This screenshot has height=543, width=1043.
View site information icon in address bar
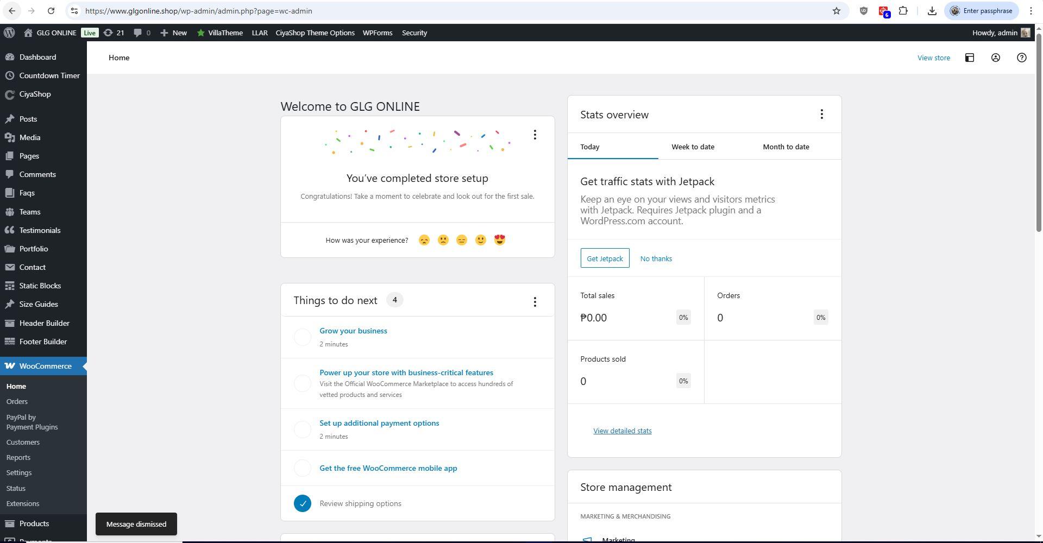pyautogui.click(x=74, y=11)
